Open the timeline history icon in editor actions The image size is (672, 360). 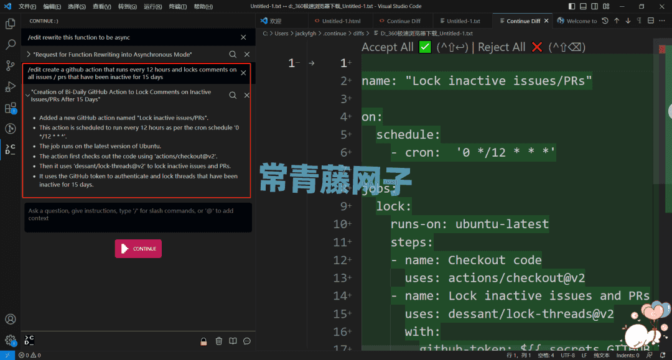pos(605,21)
